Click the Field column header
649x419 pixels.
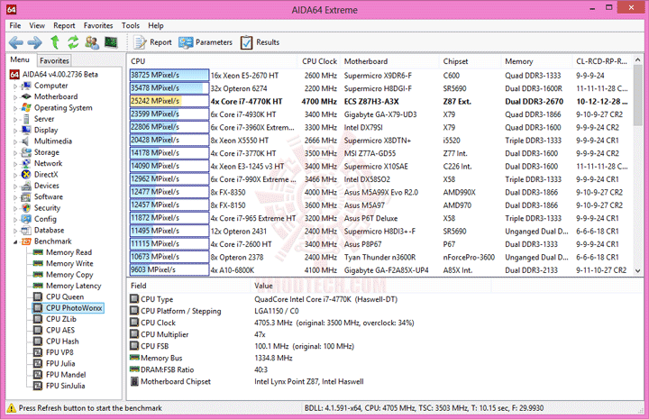tap(188, 286)
